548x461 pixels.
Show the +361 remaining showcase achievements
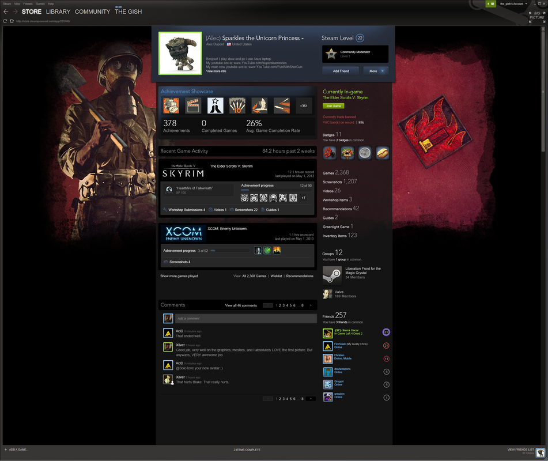pyautogui.click(x=304, y=105)
